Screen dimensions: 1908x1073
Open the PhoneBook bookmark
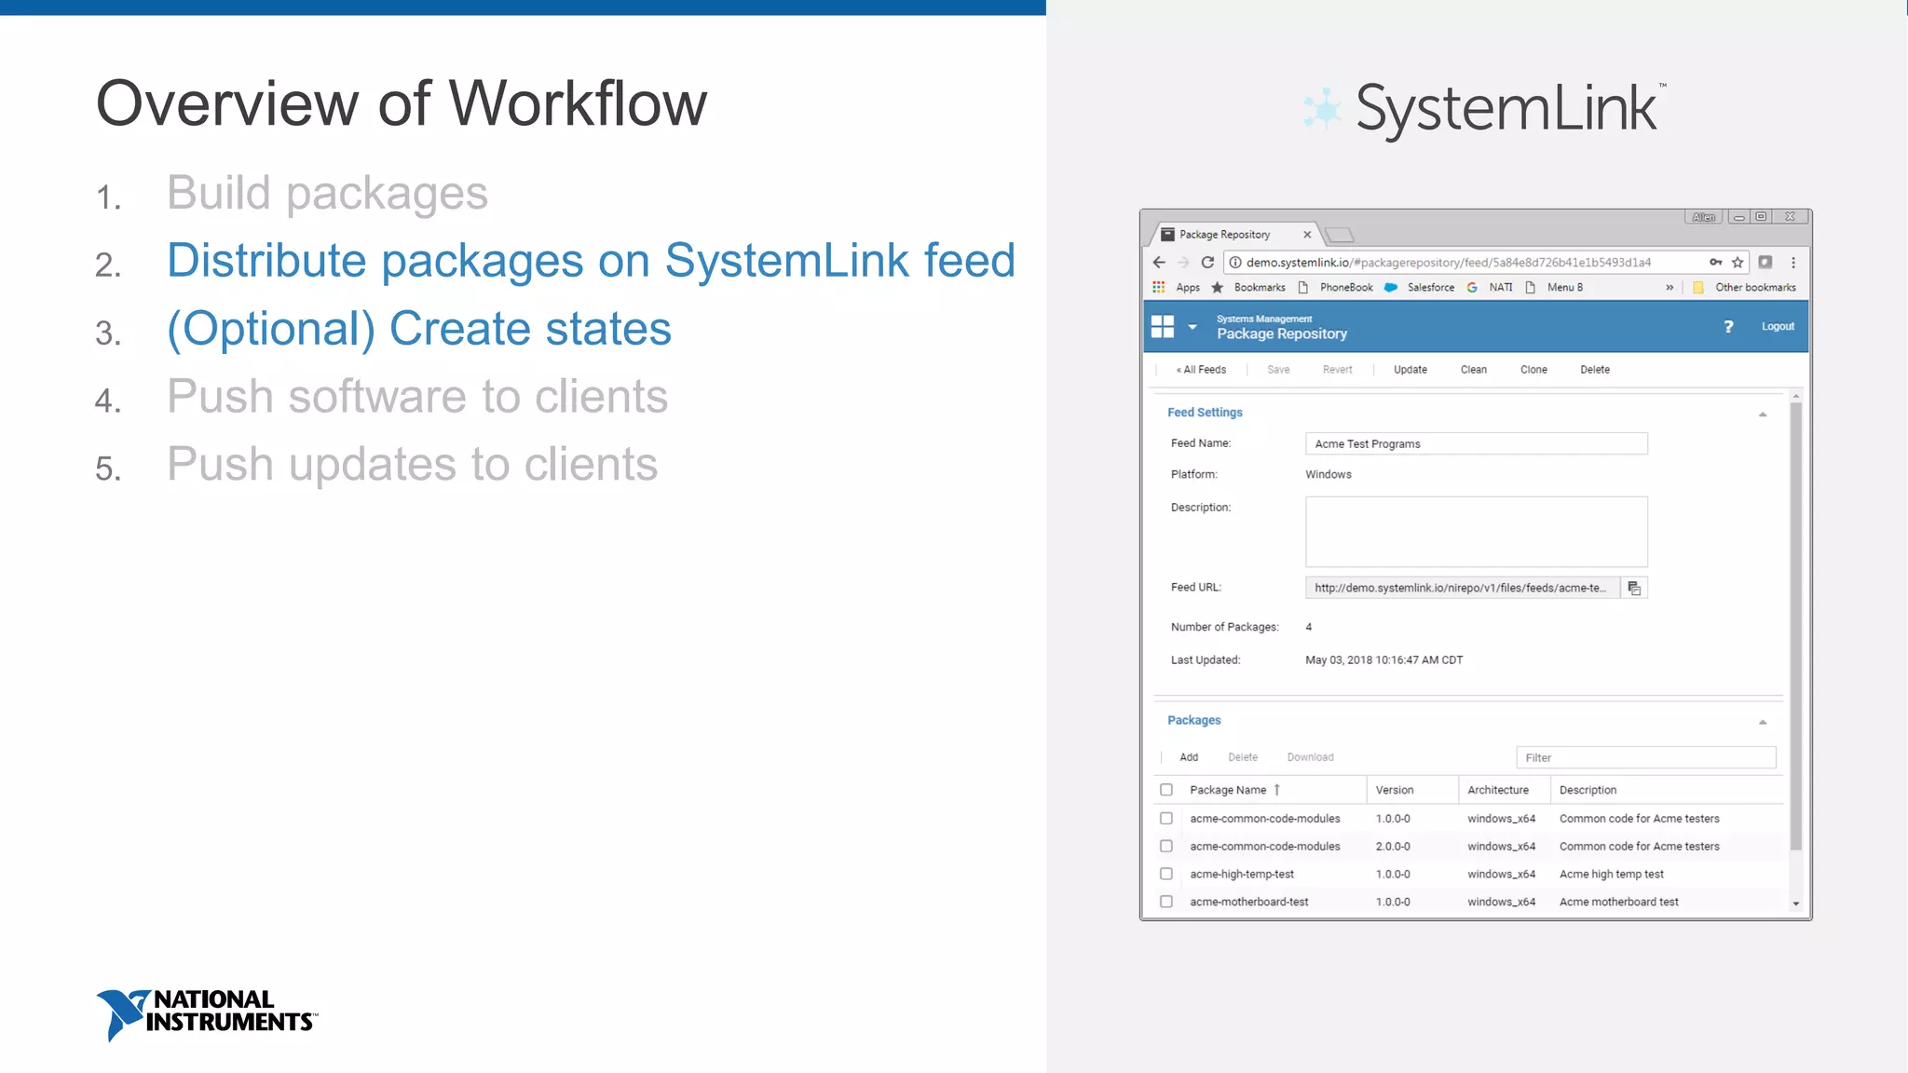1336,287
